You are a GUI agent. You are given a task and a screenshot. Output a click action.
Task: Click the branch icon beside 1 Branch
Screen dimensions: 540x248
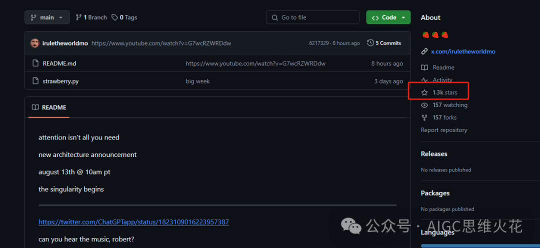pyautogui.click(x=78, y=17)
